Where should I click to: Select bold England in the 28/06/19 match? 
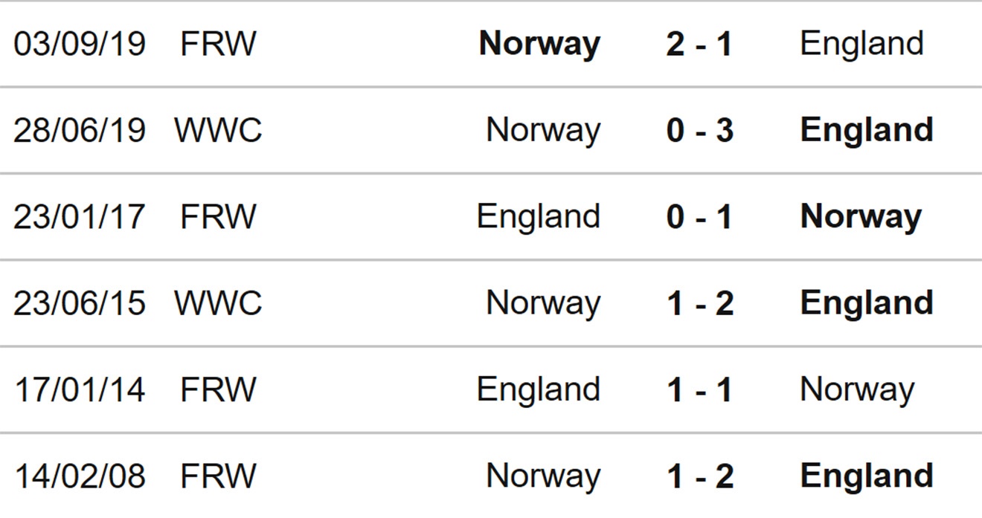coord(867,130)
